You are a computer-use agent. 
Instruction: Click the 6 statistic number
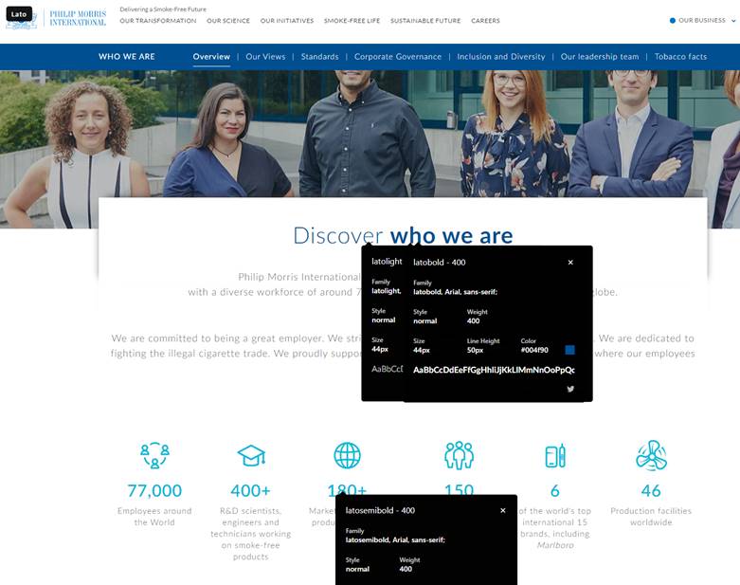pyautogui.click(x=555, y=490)
